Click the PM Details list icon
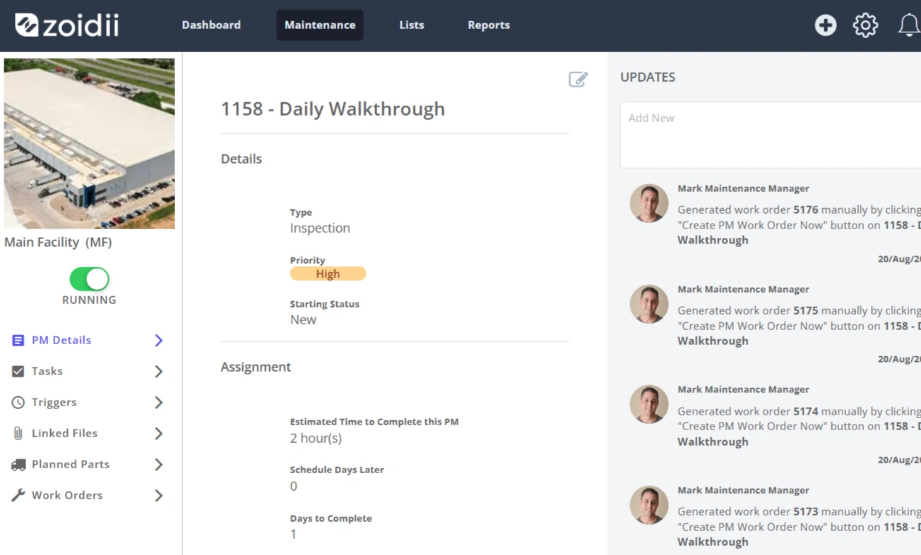 point(18,340)
